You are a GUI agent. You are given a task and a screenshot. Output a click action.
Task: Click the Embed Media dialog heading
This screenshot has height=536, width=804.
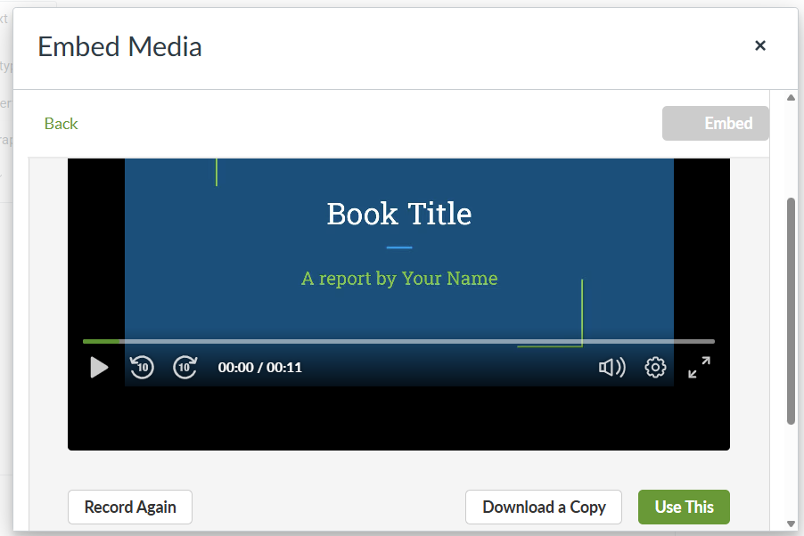[119, 46]
